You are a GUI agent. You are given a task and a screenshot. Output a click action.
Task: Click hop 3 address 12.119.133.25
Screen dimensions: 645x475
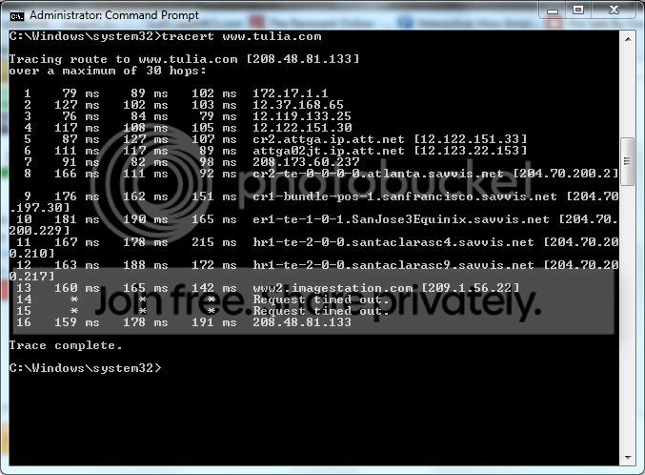coord(302,116)
